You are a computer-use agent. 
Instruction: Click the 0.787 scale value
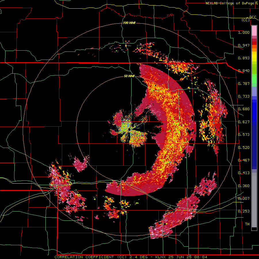click(244, 83)
